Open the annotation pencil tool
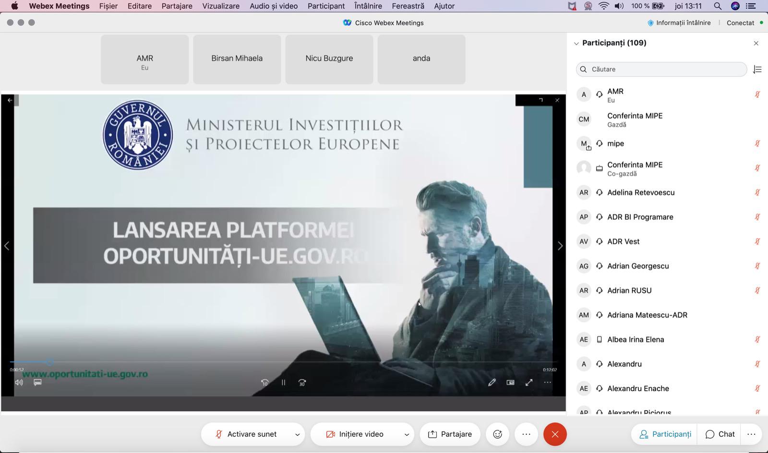Image resolution: width=768 pixels, height=453 pixels. click(x=492, y=382)
